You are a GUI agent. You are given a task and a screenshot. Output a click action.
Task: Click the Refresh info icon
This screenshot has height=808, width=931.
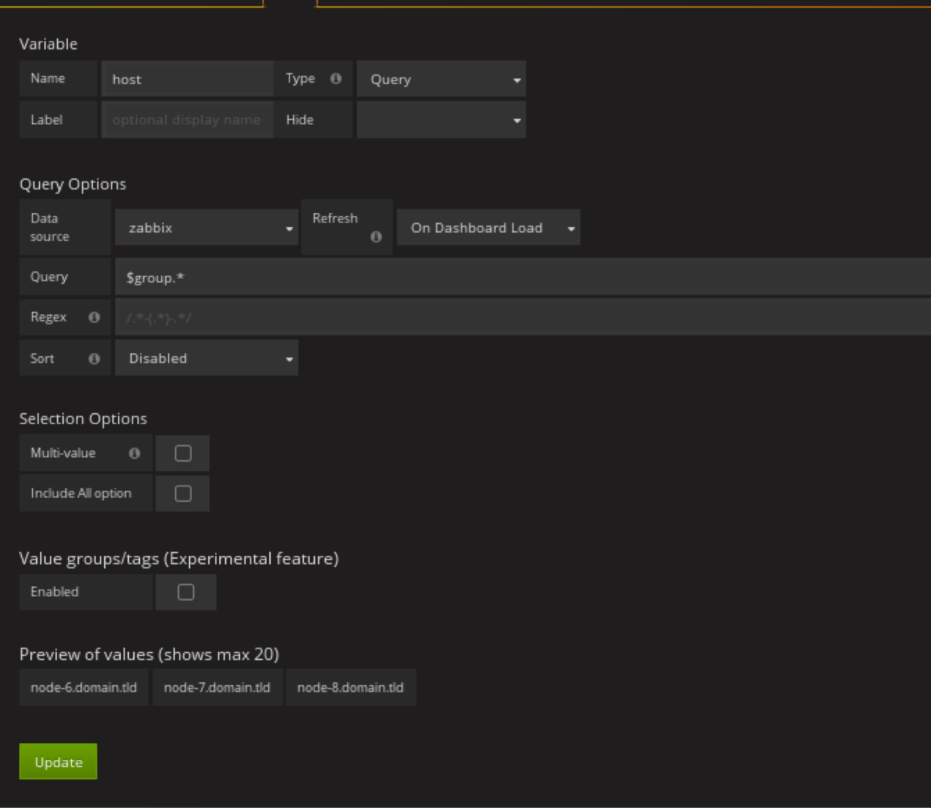tap(375, 237)
